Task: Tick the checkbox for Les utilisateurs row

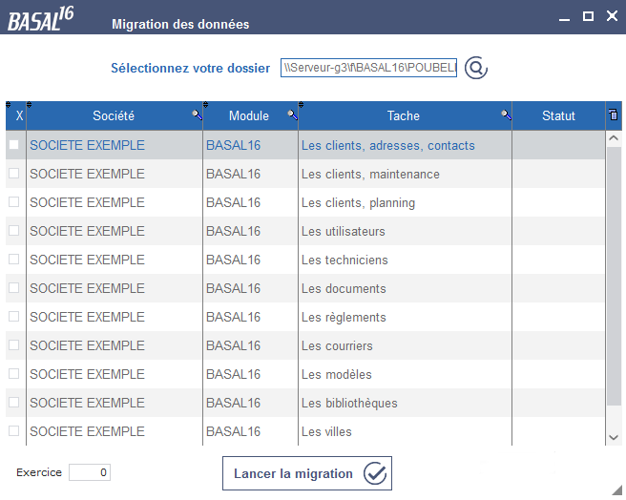Action: click(14, 230)
